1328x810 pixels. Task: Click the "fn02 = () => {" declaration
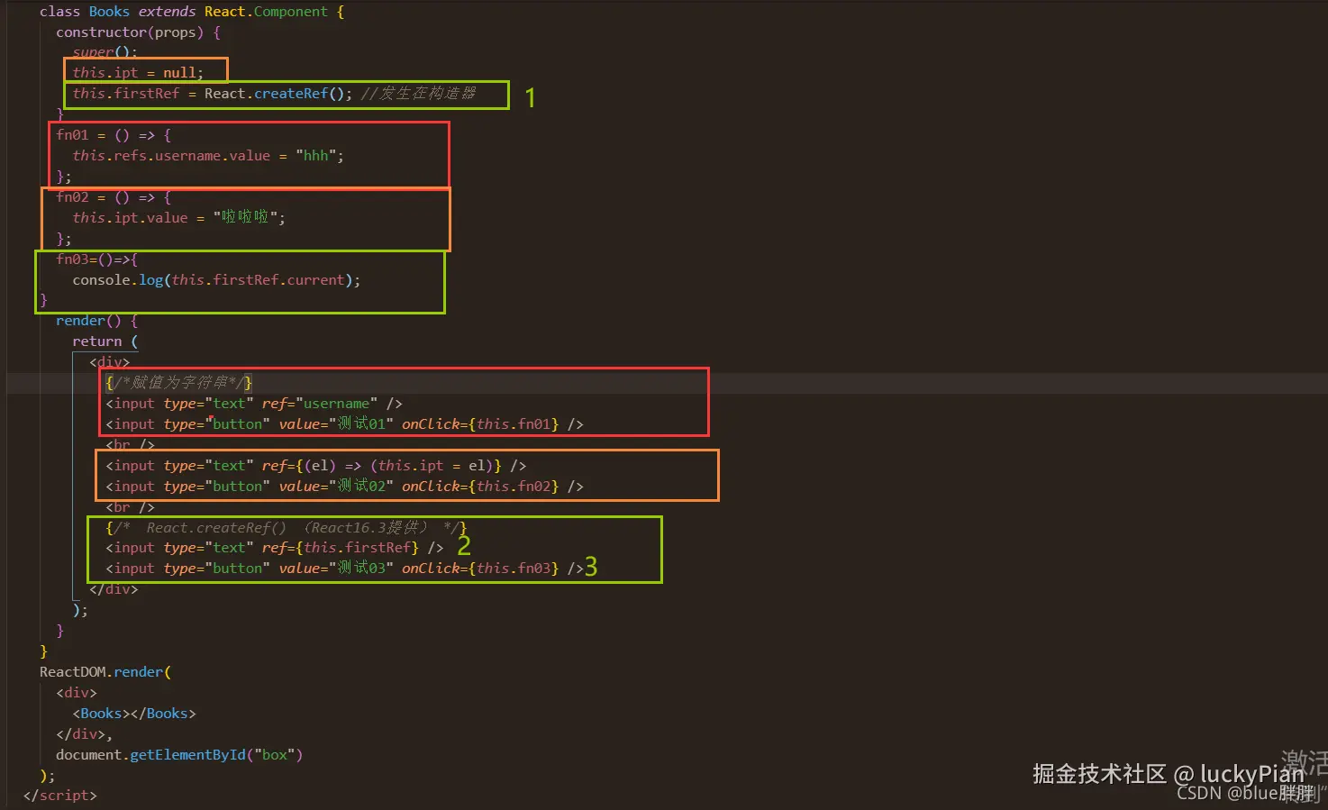pyautogui.click(x=114, y=197)
